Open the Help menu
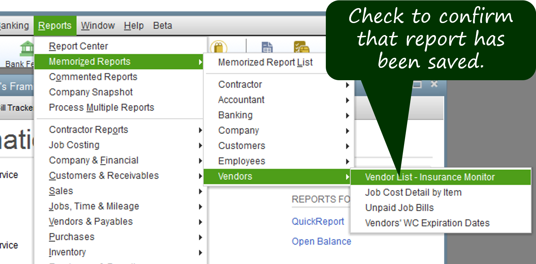Screen dimensions: 536x264 [134, 26]
